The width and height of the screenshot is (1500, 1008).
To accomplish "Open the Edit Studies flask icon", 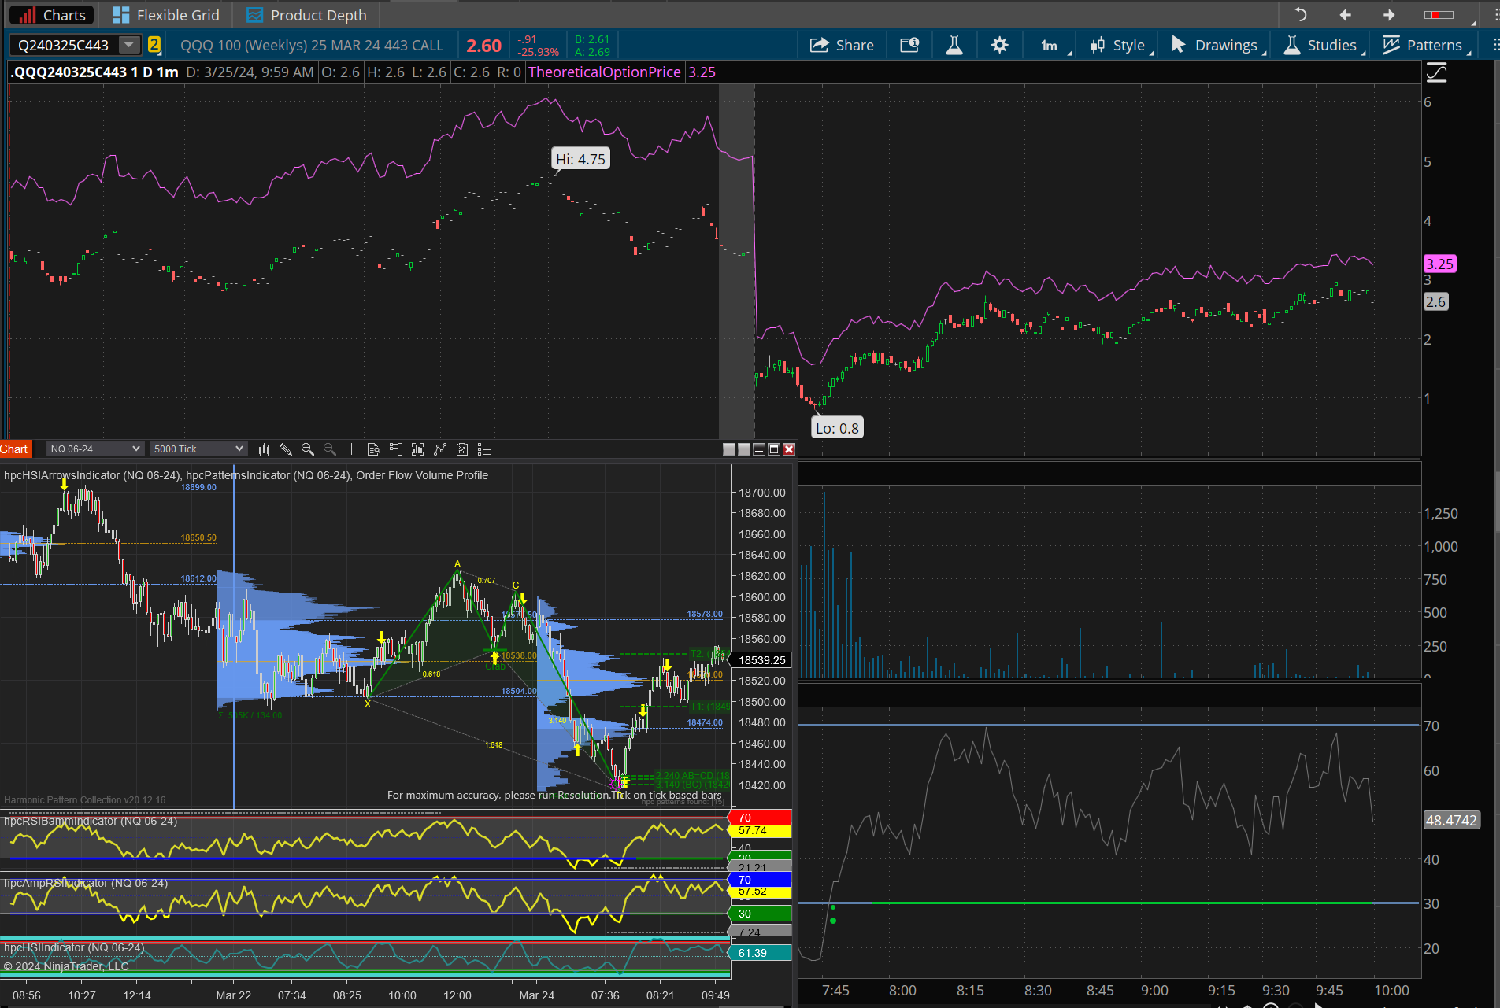I will [954, 45].
